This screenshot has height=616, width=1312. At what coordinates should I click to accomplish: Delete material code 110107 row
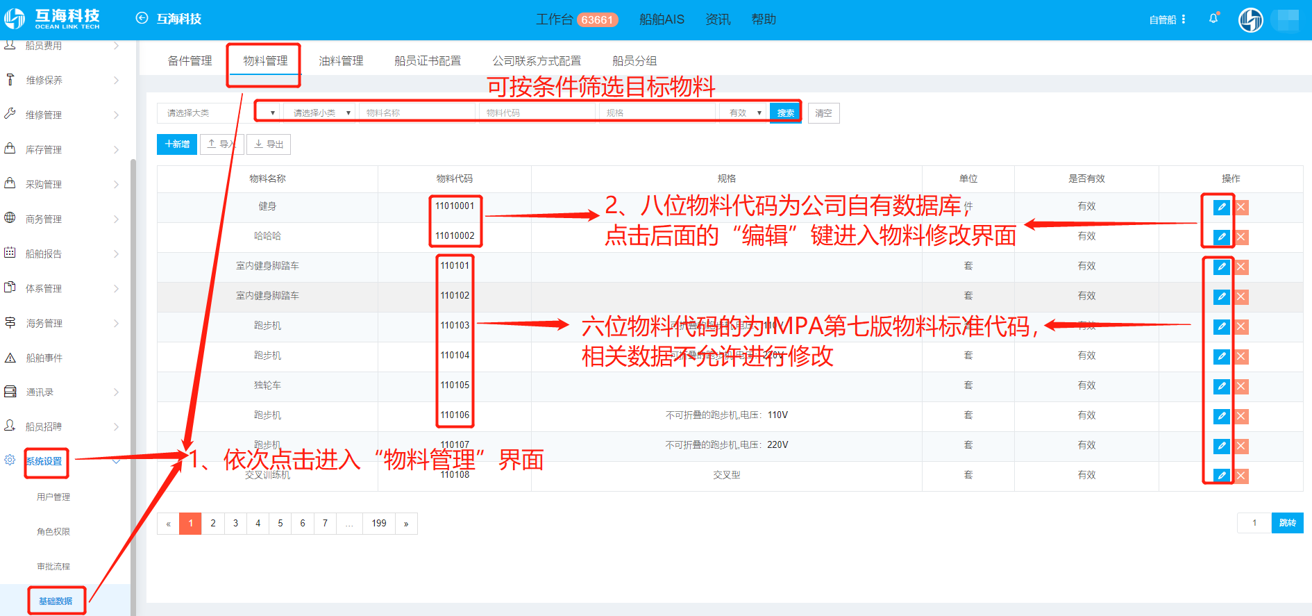pyautogui.click(x=1241, y=446)
